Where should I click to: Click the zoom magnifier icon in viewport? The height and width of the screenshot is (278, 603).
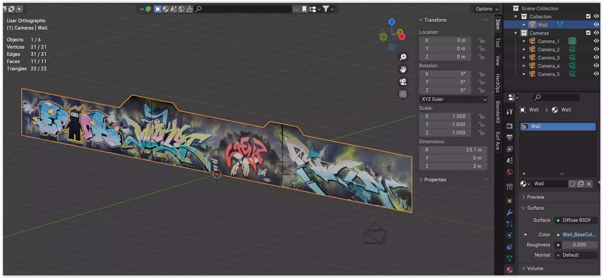tap(403, 57)
